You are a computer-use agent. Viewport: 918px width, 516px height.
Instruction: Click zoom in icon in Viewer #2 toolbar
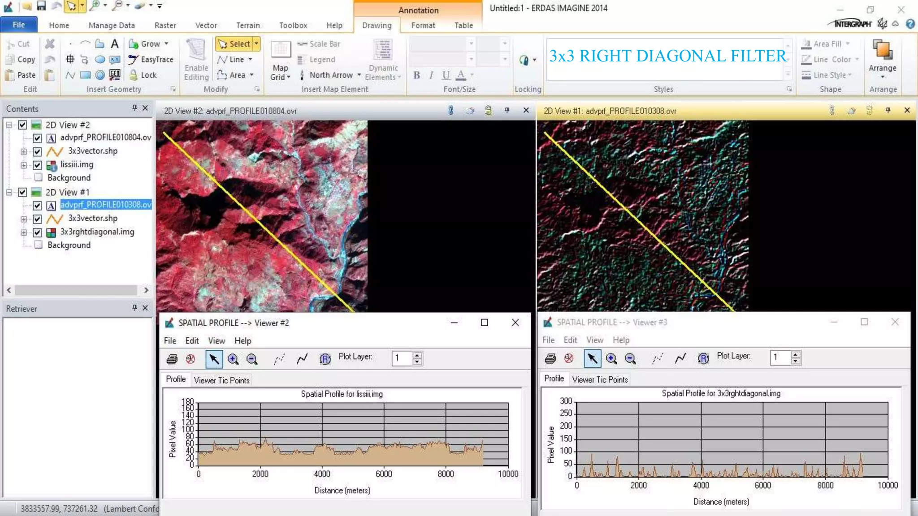click(x=233, y=359)
